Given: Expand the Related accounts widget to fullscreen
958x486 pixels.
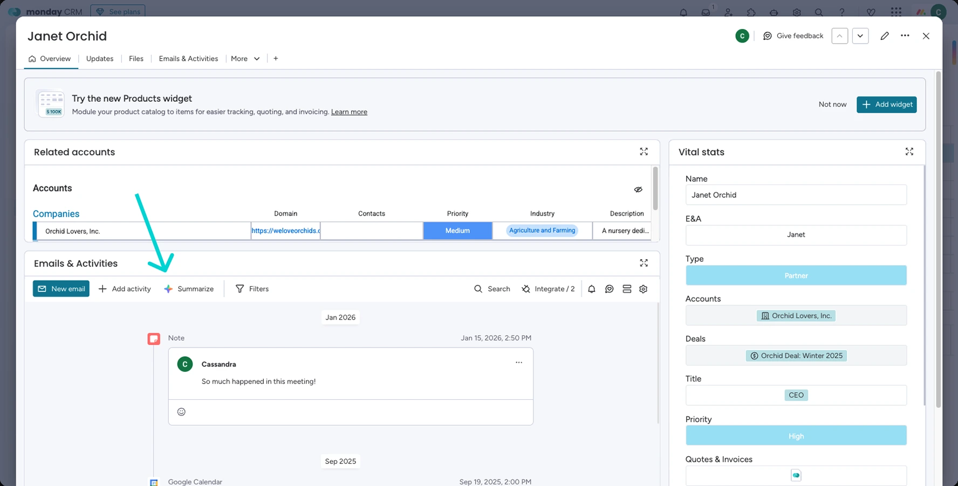Looking at the screenshot, I should [644, 152].
